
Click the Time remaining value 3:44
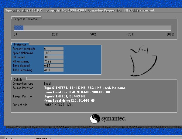click(53, 70)
